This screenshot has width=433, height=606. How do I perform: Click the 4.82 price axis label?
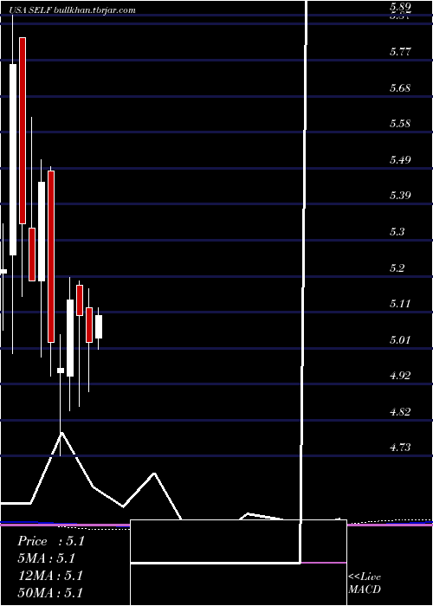(x=400, y=411)
